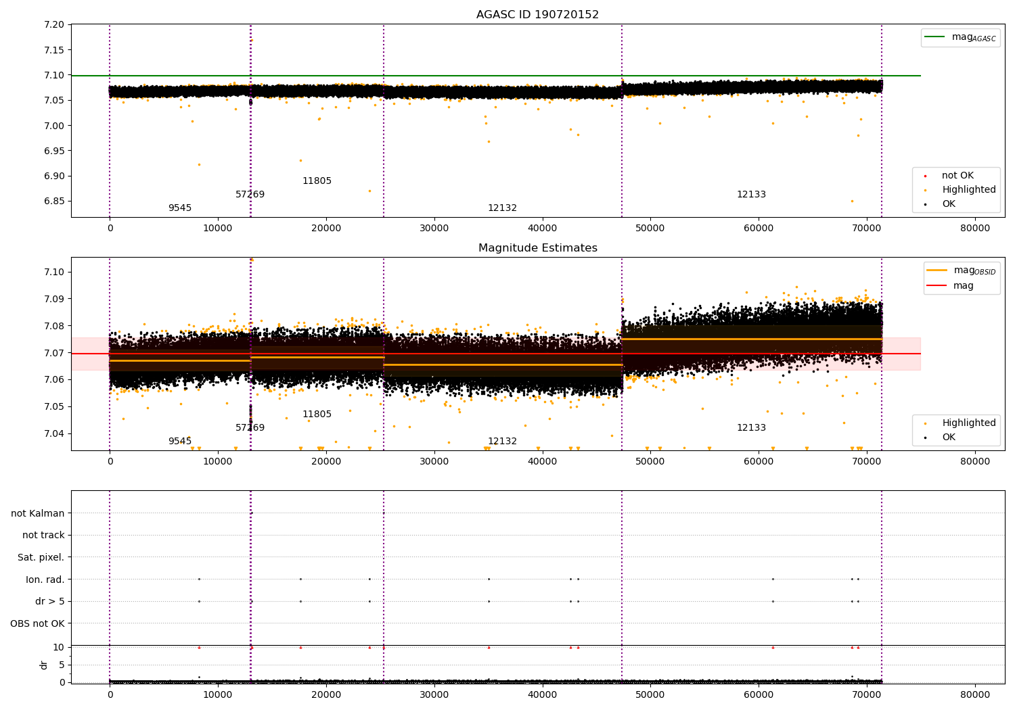Click the OBS not OK row label
Screen dimensions: 1015x710
38,623
